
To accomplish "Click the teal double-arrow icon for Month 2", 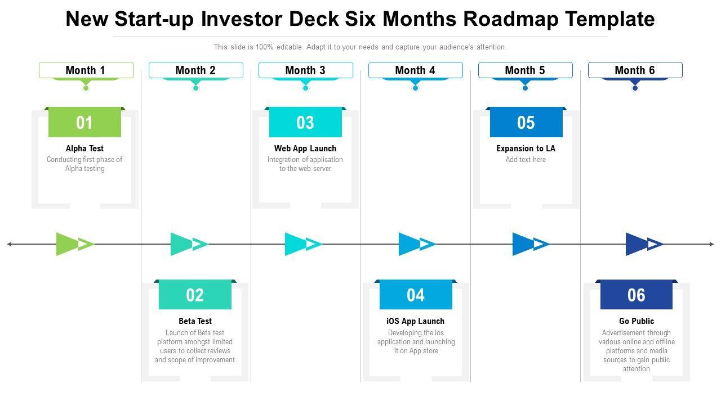I will tap(189, 244).
